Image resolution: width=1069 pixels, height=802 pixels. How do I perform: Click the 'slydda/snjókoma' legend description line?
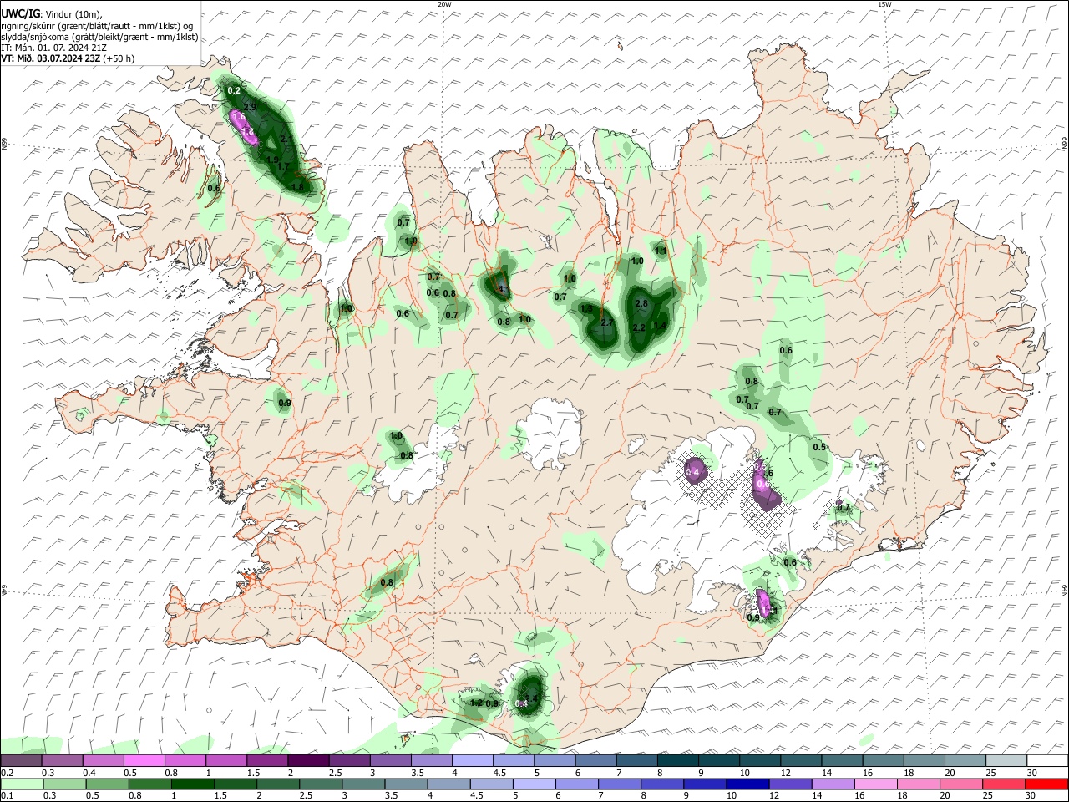(x=99, y=37)
